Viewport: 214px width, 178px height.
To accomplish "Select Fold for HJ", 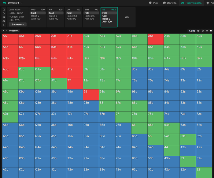I will coord(56,13).
